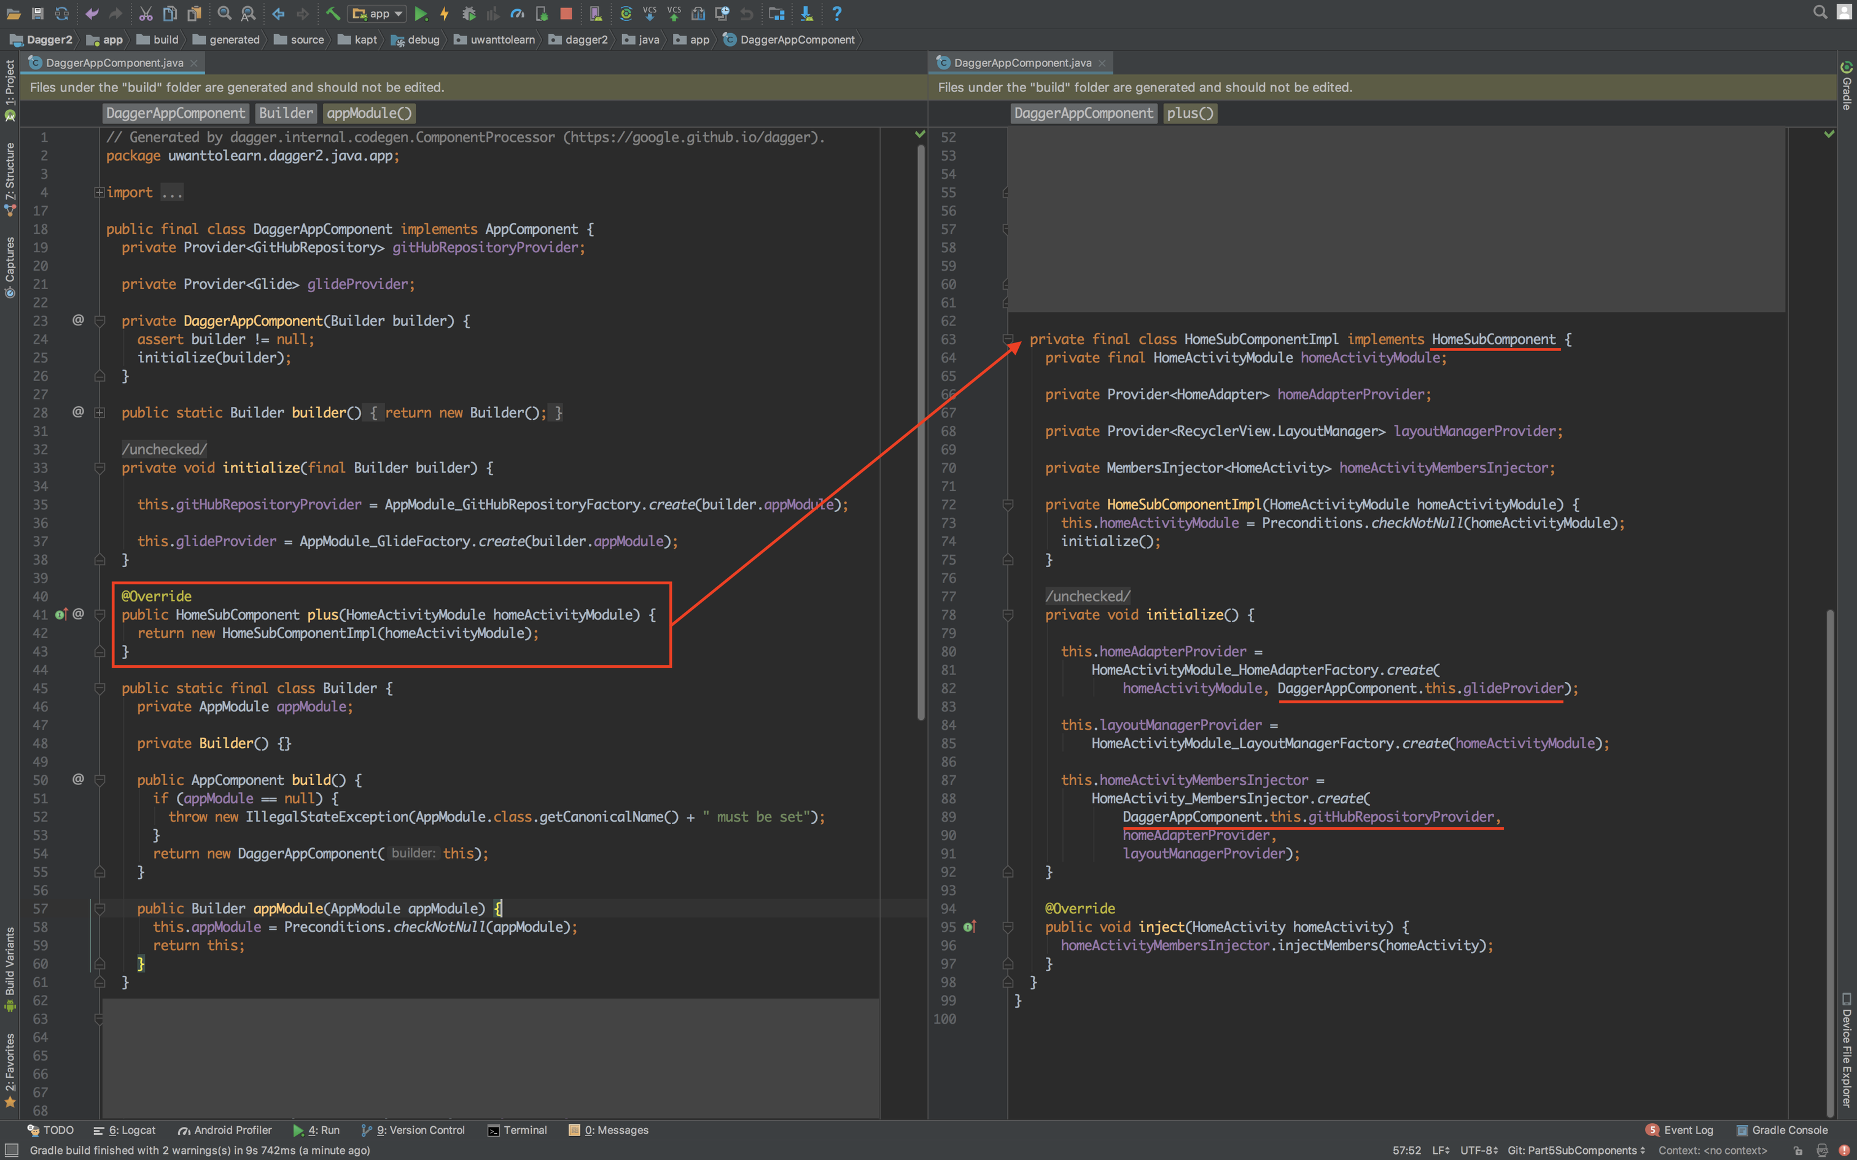
Task: Click the Debug app bug icon
Action: (x=469, y=13)
